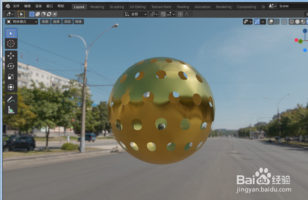The height and width of the screenshot is (200, 308).
Task: Switch to the Shading workspace tab
Action: (183, 7)
